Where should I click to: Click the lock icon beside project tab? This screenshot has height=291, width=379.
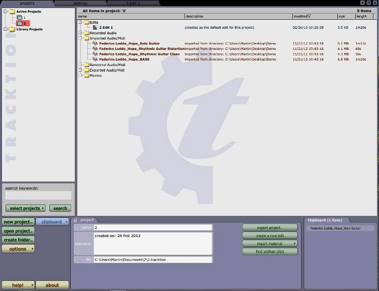pyautogui.click(x=75, y=220)
